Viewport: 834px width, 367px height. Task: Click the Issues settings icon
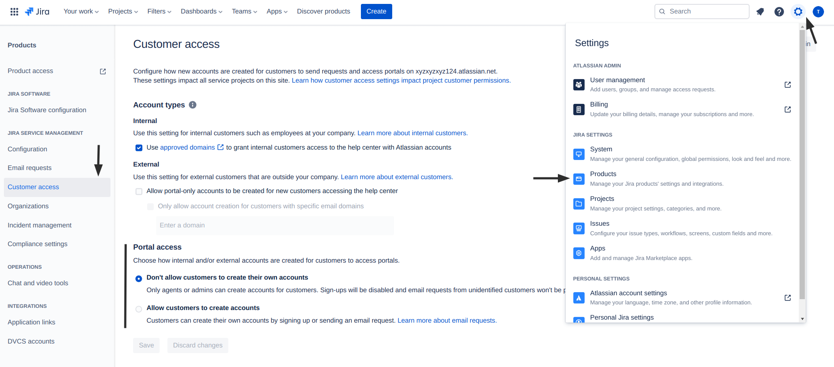579,228
